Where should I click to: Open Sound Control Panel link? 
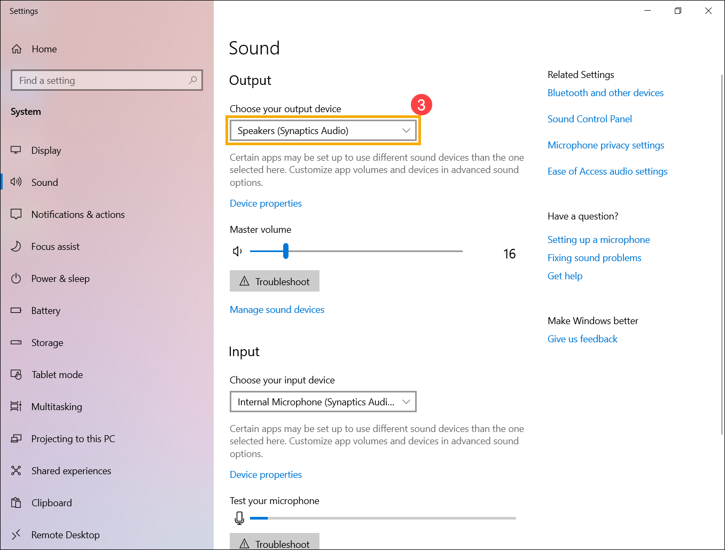(x=589, y=119)
